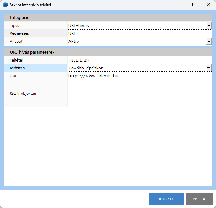216x208 pixels.
Task: Maximize the Szkript integráció felvitel window
Action: click(194, 5)
